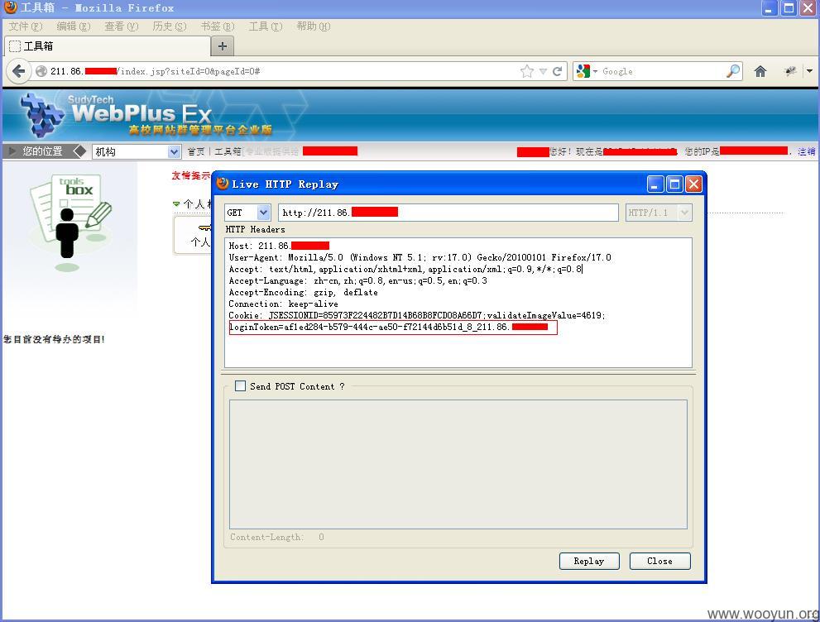Screen dimensions: 820x622
Task: Click the toolbar addon icon beside home
Action: tap(789, 71)
